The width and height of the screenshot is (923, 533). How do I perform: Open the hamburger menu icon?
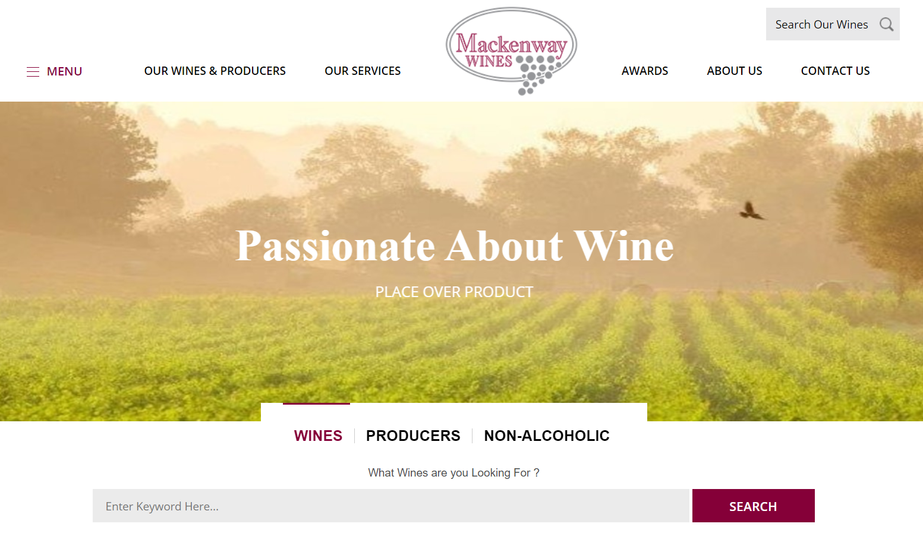(33, 72)
